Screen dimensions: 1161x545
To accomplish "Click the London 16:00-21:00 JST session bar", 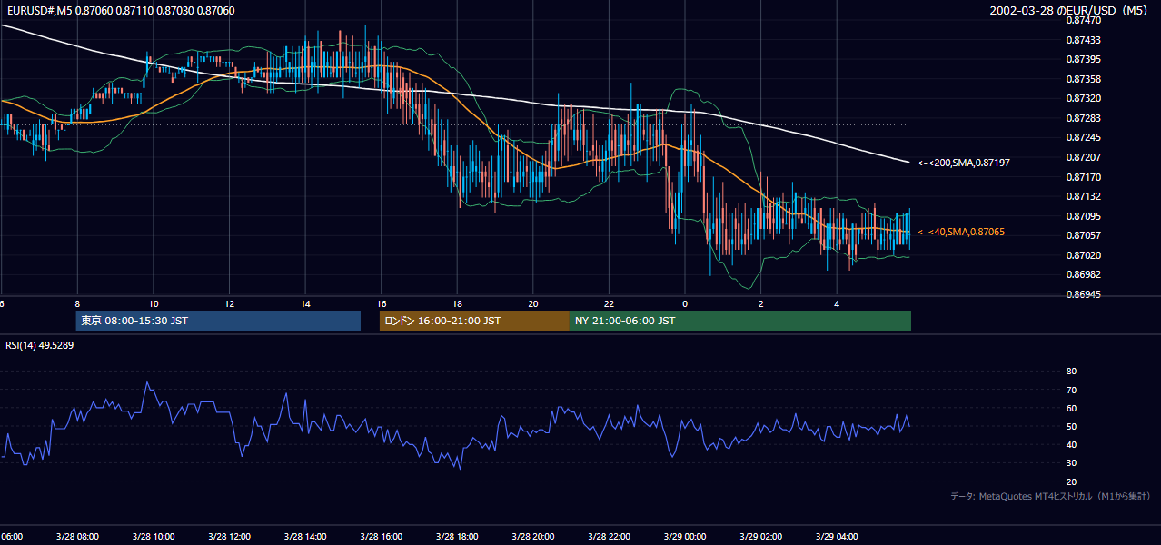I will pos(474,321).
